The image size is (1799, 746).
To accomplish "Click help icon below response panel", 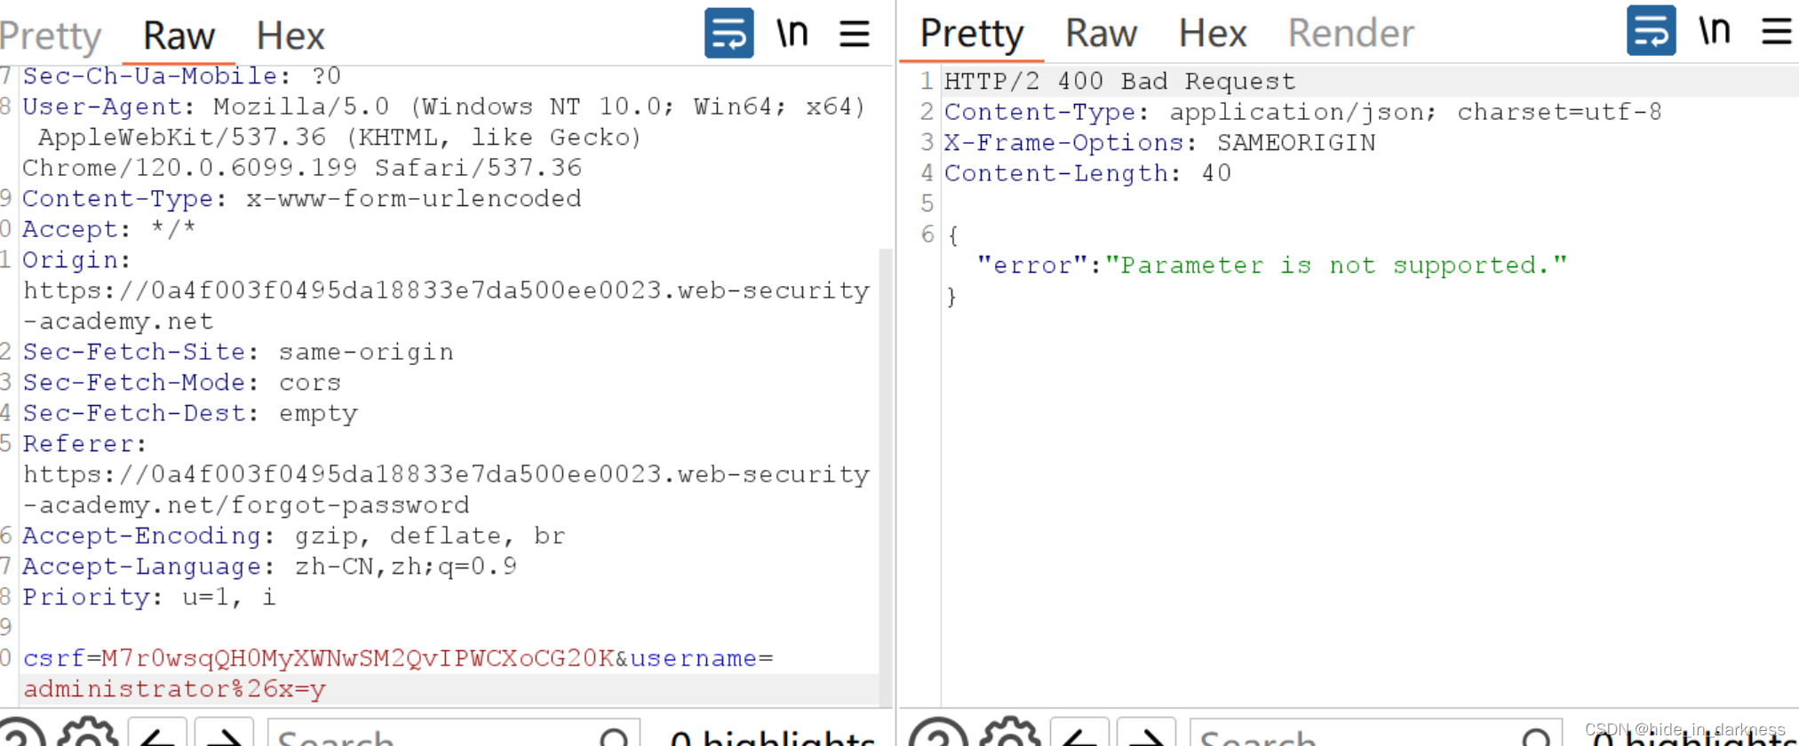I will (x=938, y=733).
